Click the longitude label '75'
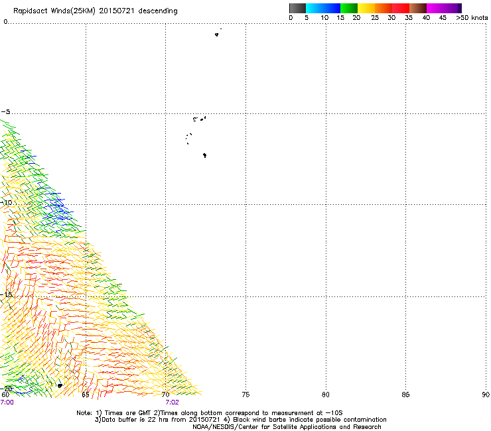 point(245,395)
